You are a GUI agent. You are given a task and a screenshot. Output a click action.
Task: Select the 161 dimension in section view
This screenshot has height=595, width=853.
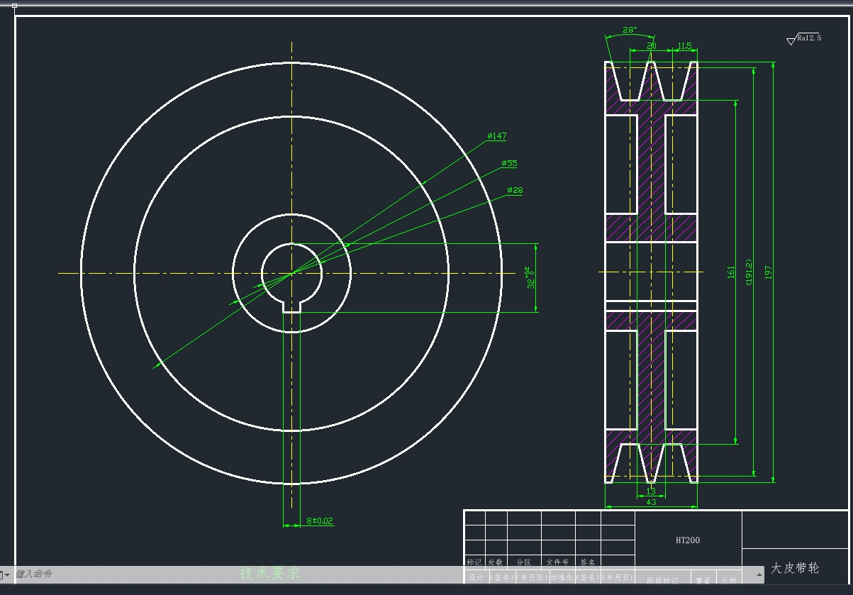[731, 272]
